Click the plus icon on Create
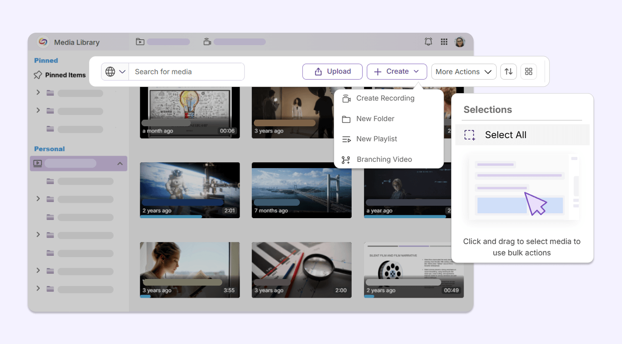 tap(378, 72)
